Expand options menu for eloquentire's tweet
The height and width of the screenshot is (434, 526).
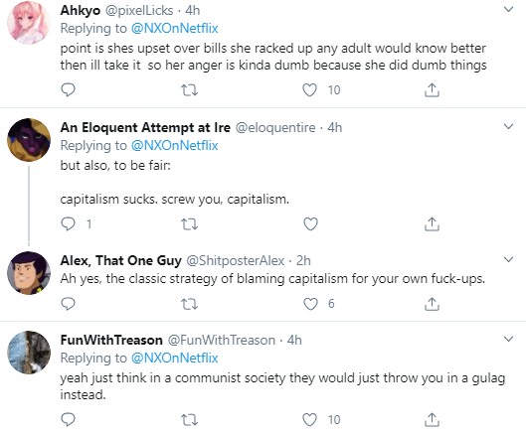coord(508,126)
